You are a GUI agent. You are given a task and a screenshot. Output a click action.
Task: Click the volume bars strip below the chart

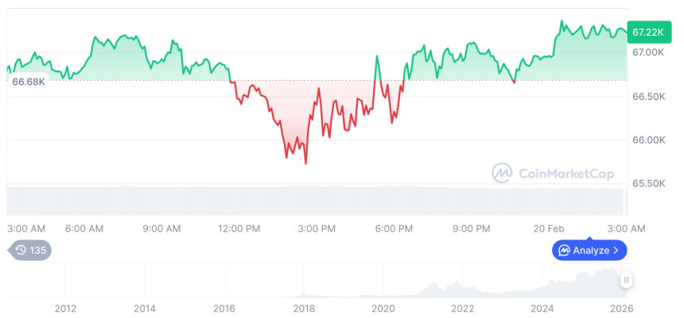coord(318,200)
